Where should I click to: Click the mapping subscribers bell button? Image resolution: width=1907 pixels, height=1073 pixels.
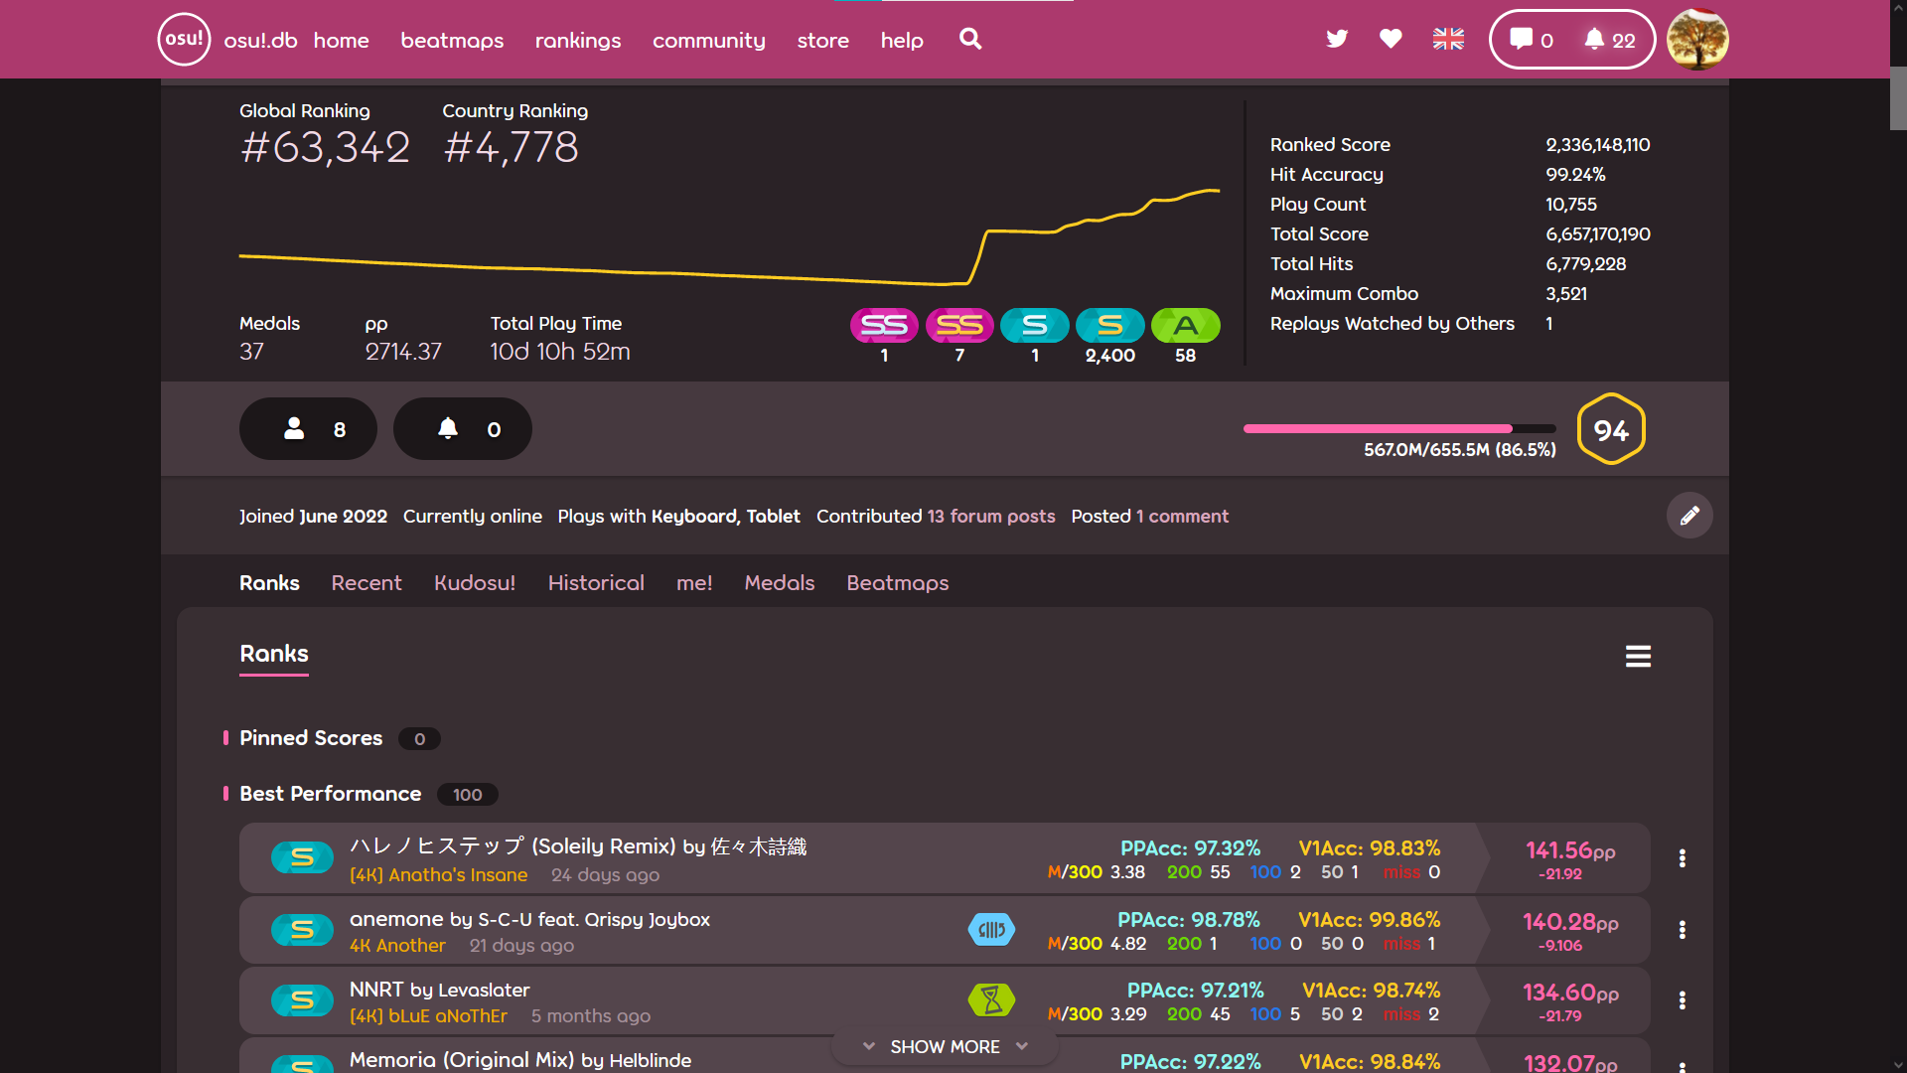click(463, 429)
